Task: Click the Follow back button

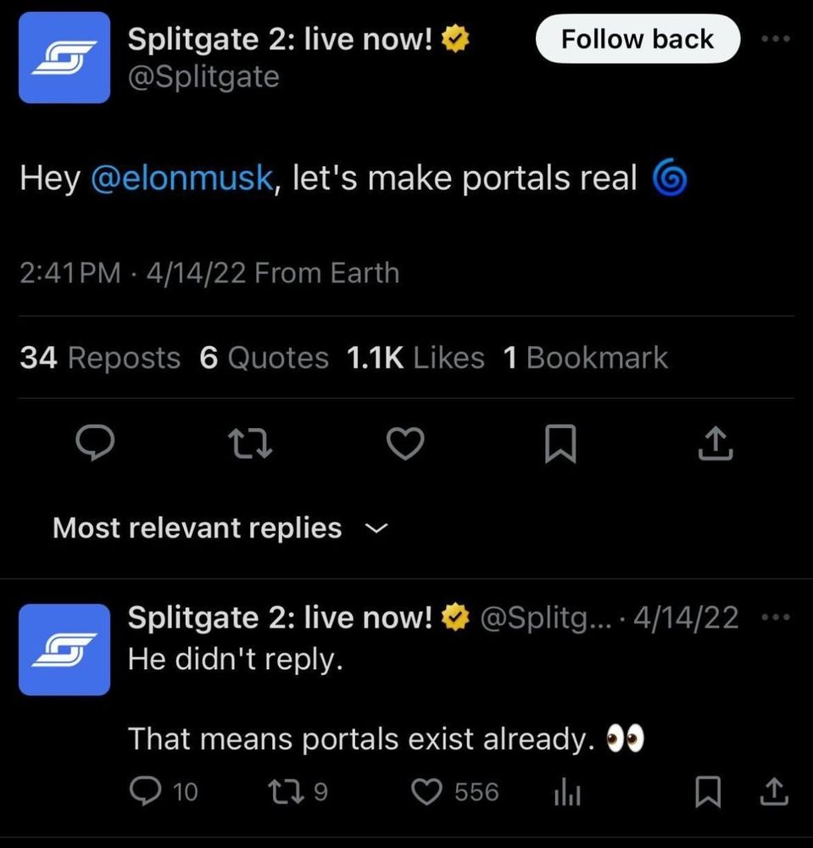Action: [637, 39]
